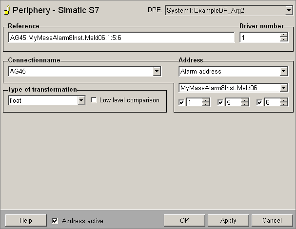Click the Help button
296x229 pixels.
[x=26, y=221]
